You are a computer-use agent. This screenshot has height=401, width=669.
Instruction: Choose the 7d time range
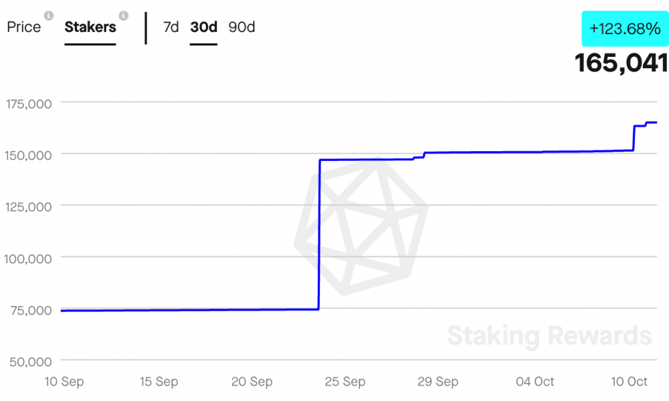(x=171, y=27)
